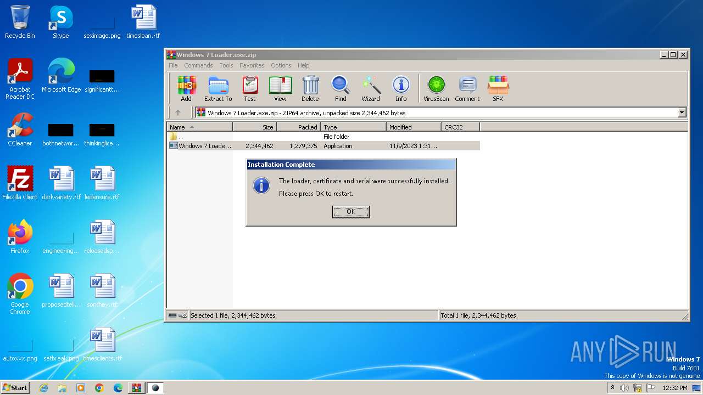Expand the archive path dropdown
Screen dimensions: 703x395
click(x=682, y=112)
